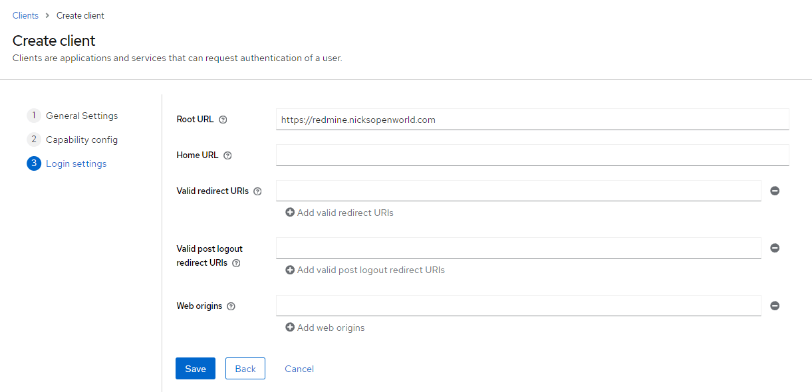Image resolution: width=812 pixels, height=392 pixels.
Task: Remove the empty web origins row
Action: coord(775,306)
